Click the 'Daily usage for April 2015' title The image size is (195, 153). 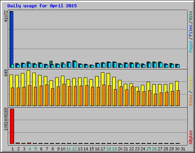tap(42, 6)
